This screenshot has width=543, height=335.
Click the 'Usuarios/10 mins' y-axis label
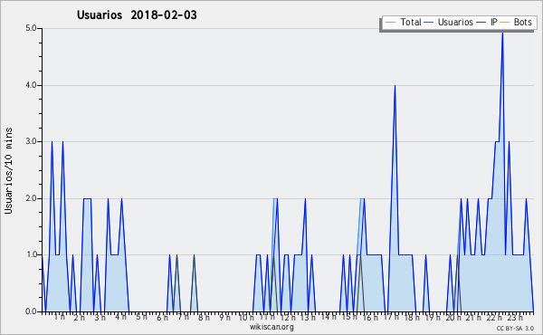pos(8,171)
